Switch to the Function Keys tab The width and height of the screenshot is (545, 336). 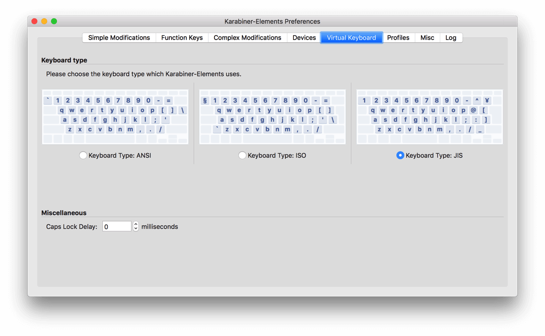182,38
